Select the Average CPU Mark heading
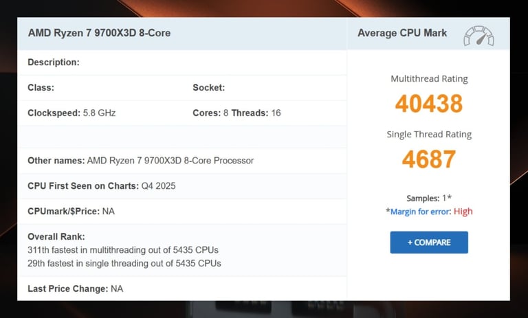The image size is (528, 318). tap(402, 33)
